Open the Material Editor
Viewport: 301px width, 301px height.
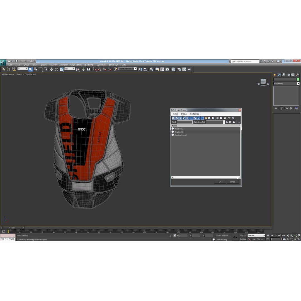(x=173, y=69)
